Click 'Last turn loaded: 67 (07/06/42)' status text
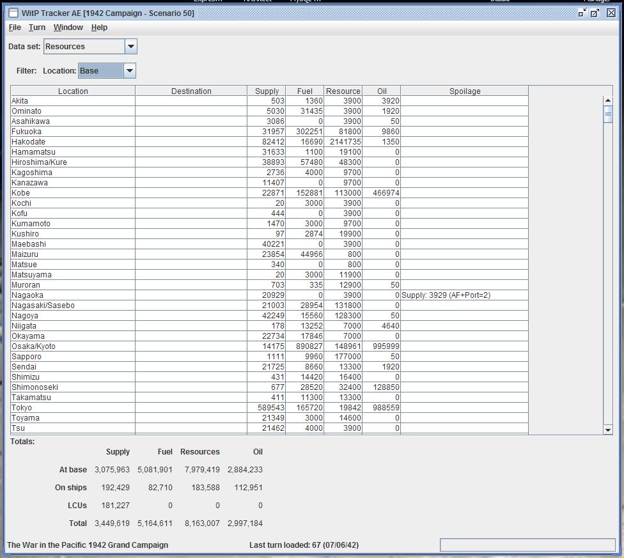This screenshot has height=558, width=624. tap(304, 545)
